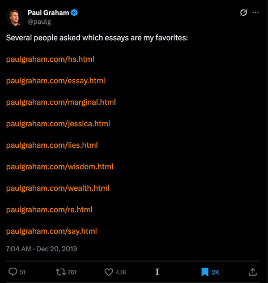Image resolution: width=268 pixels, height=283 pixels.
Task: Click the paulgraham.com/re.html link
Action: 49,210
